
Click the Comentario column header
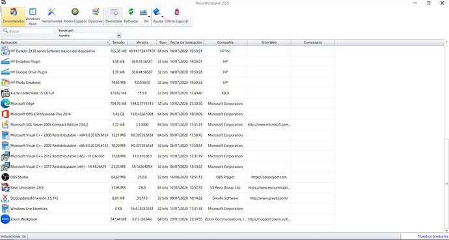click(x=313, y=42)
